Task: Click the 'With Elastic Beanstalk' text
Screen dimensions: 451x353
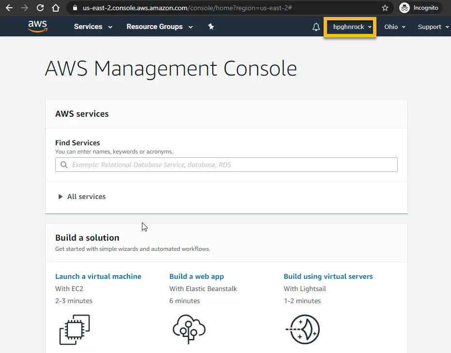Action: coord(203,289)
